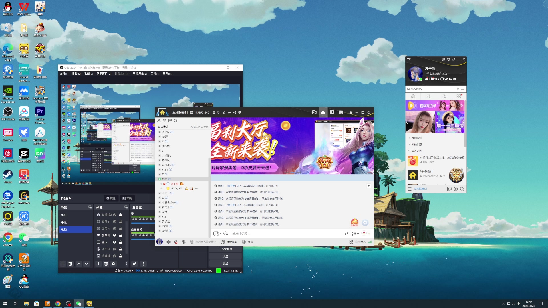Open the app center grid icon in YY
The image size is (548, 308).
tap(351, 242)
